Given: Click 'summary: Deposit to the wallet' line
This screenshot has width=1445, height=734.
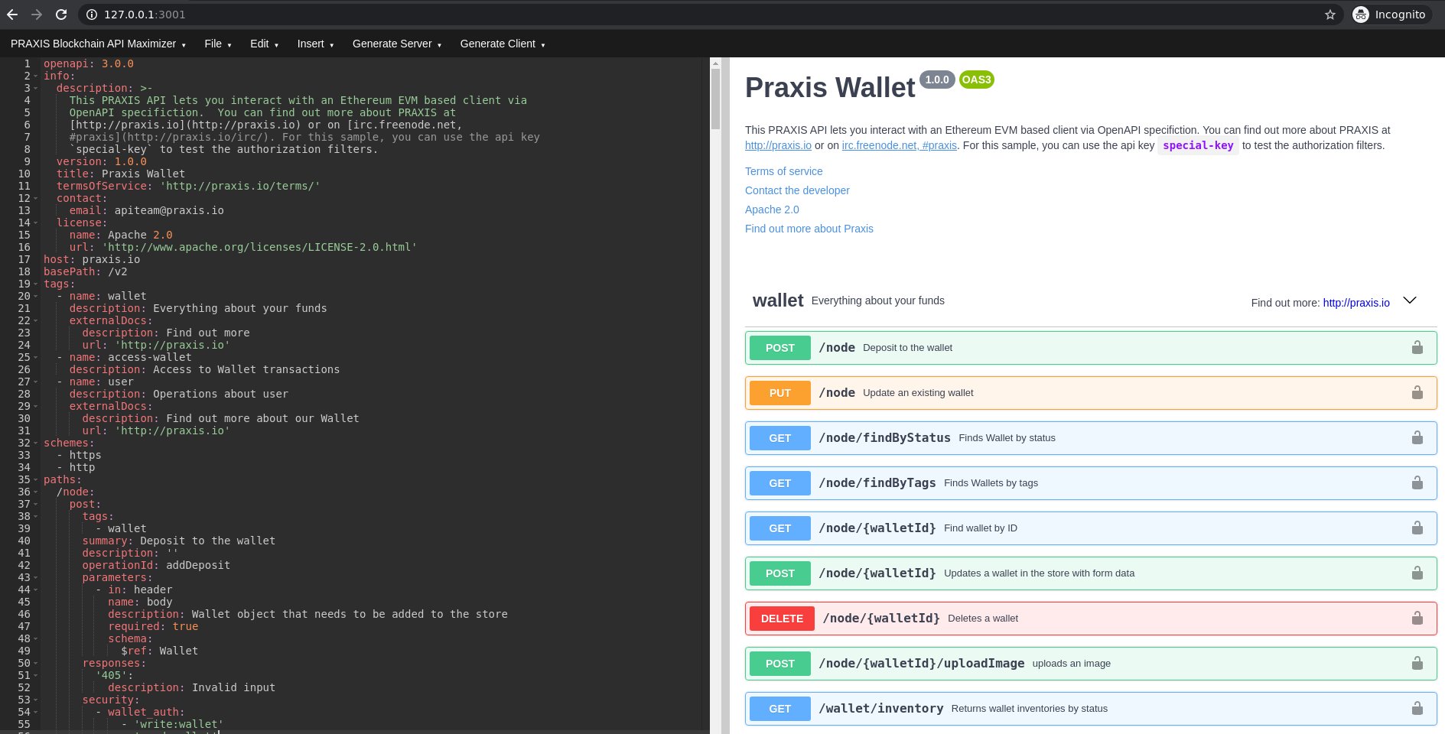Looking at the screenshot, I should coord(179,541).
